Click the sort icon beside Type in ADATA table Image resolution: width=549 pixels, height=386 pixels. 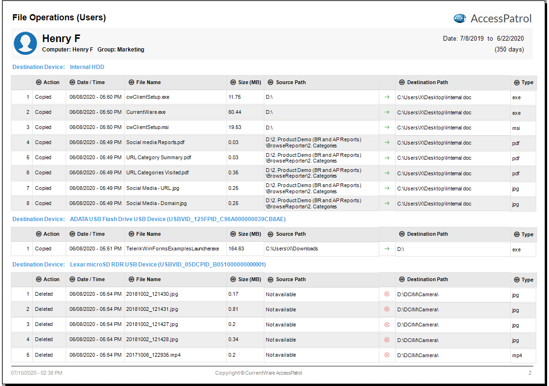tap(516, 234)
